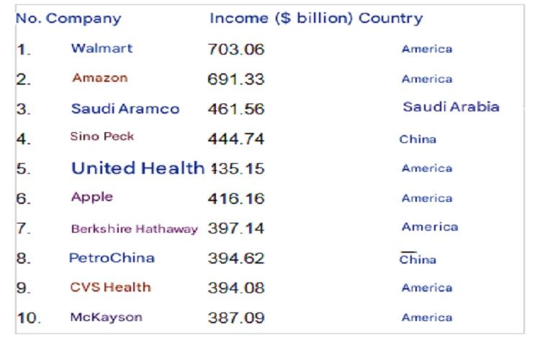Click income value 387.09 in the last row
Viewport: 540px width, 352px height.
click(x=235, y=318)
